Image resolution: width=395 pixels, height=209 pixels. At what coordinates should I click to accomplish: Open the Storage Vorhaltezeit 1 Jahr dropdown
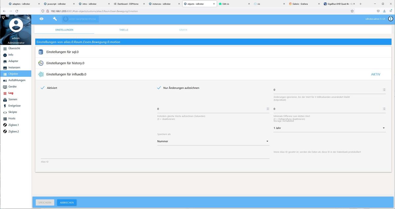(x=329, y=128)
